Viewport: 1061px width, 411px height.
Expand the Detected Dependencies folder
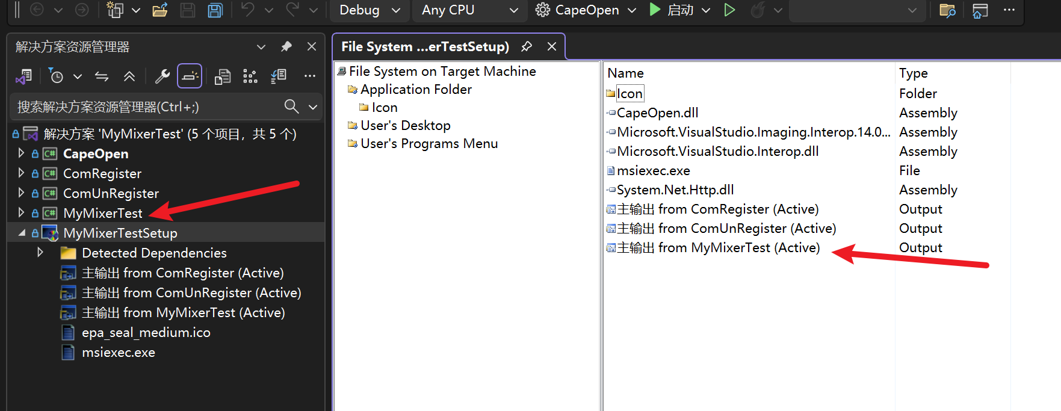40,252
